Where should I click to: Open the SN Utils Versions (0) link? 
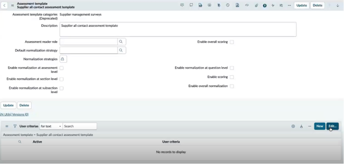[14, 114]
